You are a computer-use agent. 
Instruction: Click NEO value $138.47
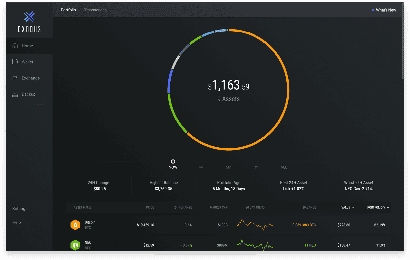[344, 245]
